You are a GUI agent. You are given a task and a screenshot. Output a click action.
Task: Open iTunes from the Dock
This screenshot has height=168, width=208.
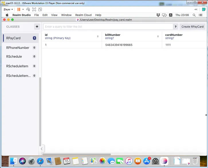(x=129, y=161)
